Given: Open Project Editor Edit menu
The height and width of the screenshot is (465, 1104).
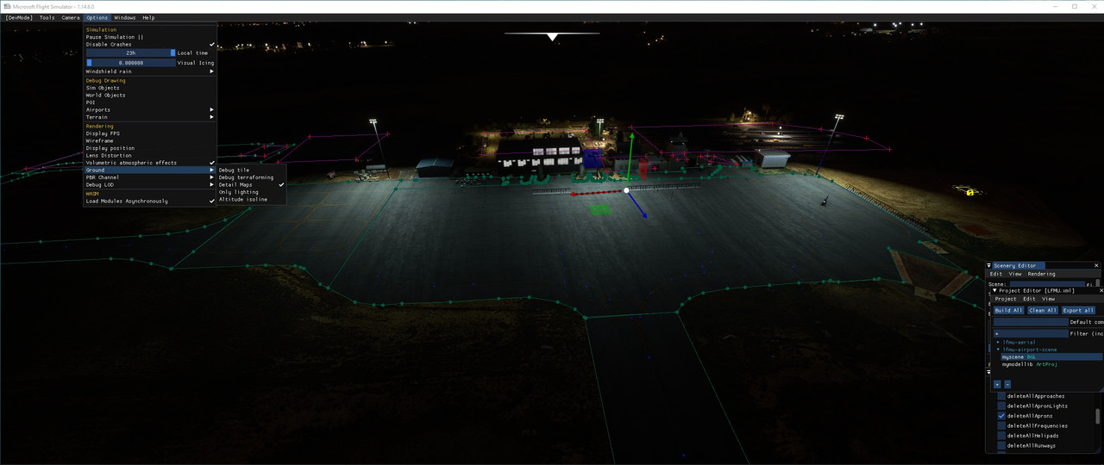Looking at the screenshot, I should (1029, 299).
